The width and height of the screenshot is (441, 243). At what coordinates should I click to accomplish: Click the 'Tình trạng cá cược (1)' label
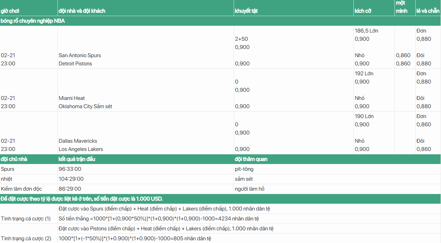[x=26, y=219]
